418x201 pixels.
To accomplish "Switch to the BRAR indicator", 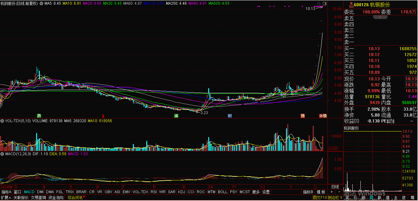I will point(81,192).
